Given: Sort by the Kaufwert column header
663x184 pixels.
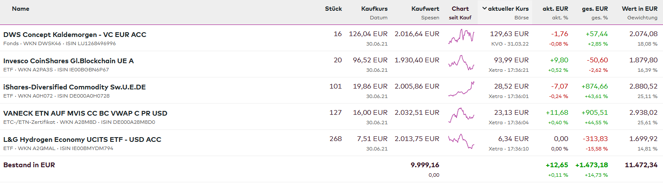Looking at the screenshot, I should (x=425, y=9).
